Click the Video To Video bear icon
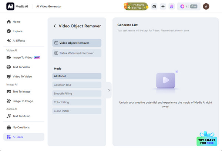Image resolution: width=222 pixels, height=151 pixels. tap(9, 77)
